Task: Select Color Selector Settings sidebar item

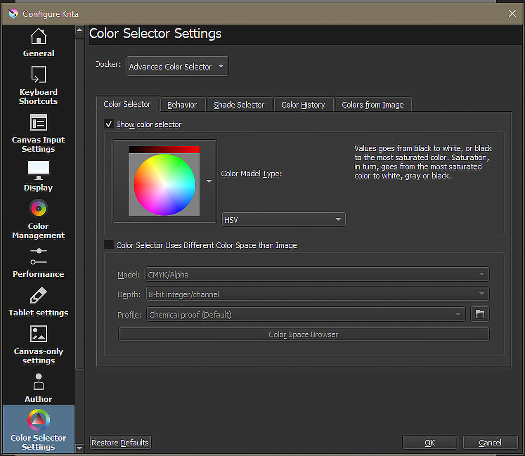Action: pyautogui.click(x=39, y=429)
